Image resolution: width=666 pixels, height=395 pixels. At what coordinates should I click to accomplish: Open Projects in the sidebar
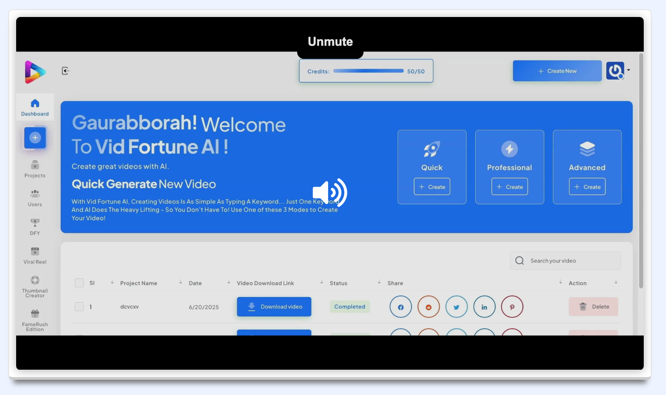click(35, 169)
